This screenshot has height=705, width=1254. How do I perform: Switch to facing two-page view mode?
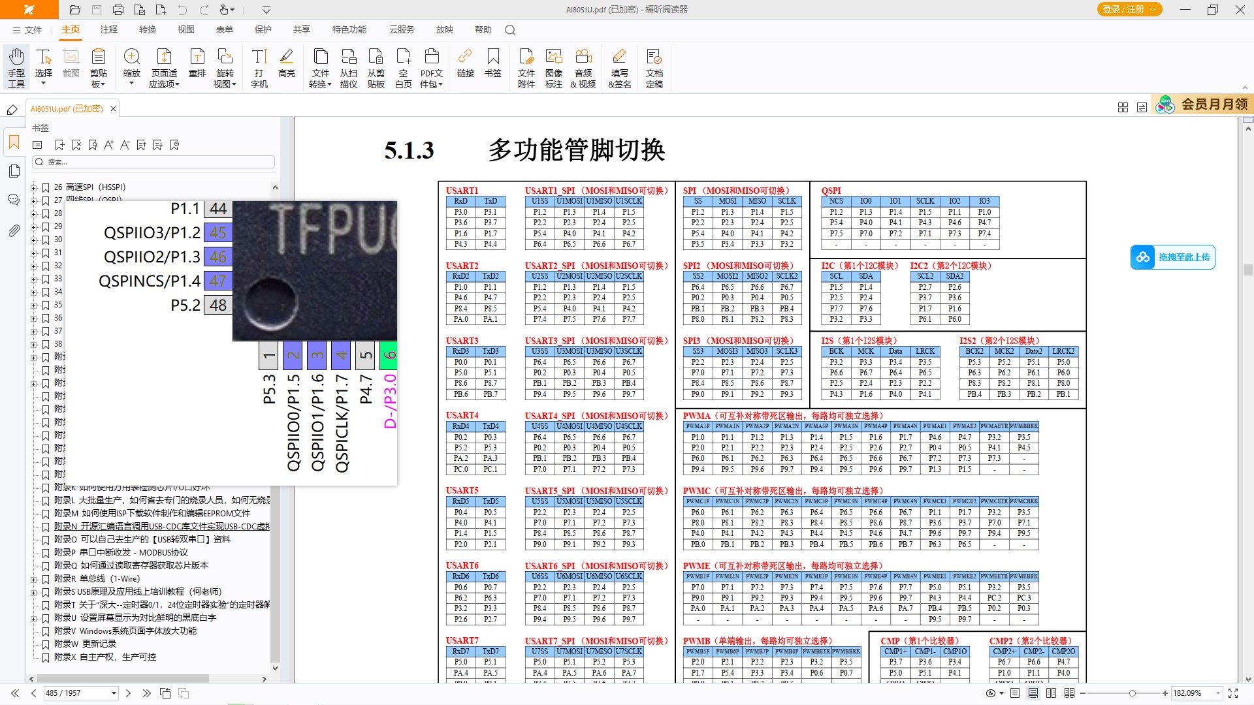coord(1051,693)
